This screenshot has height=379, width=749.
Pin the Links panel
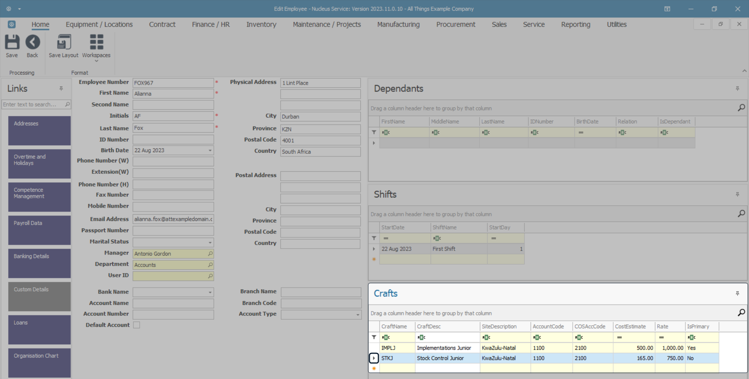[x=61, y=89]
